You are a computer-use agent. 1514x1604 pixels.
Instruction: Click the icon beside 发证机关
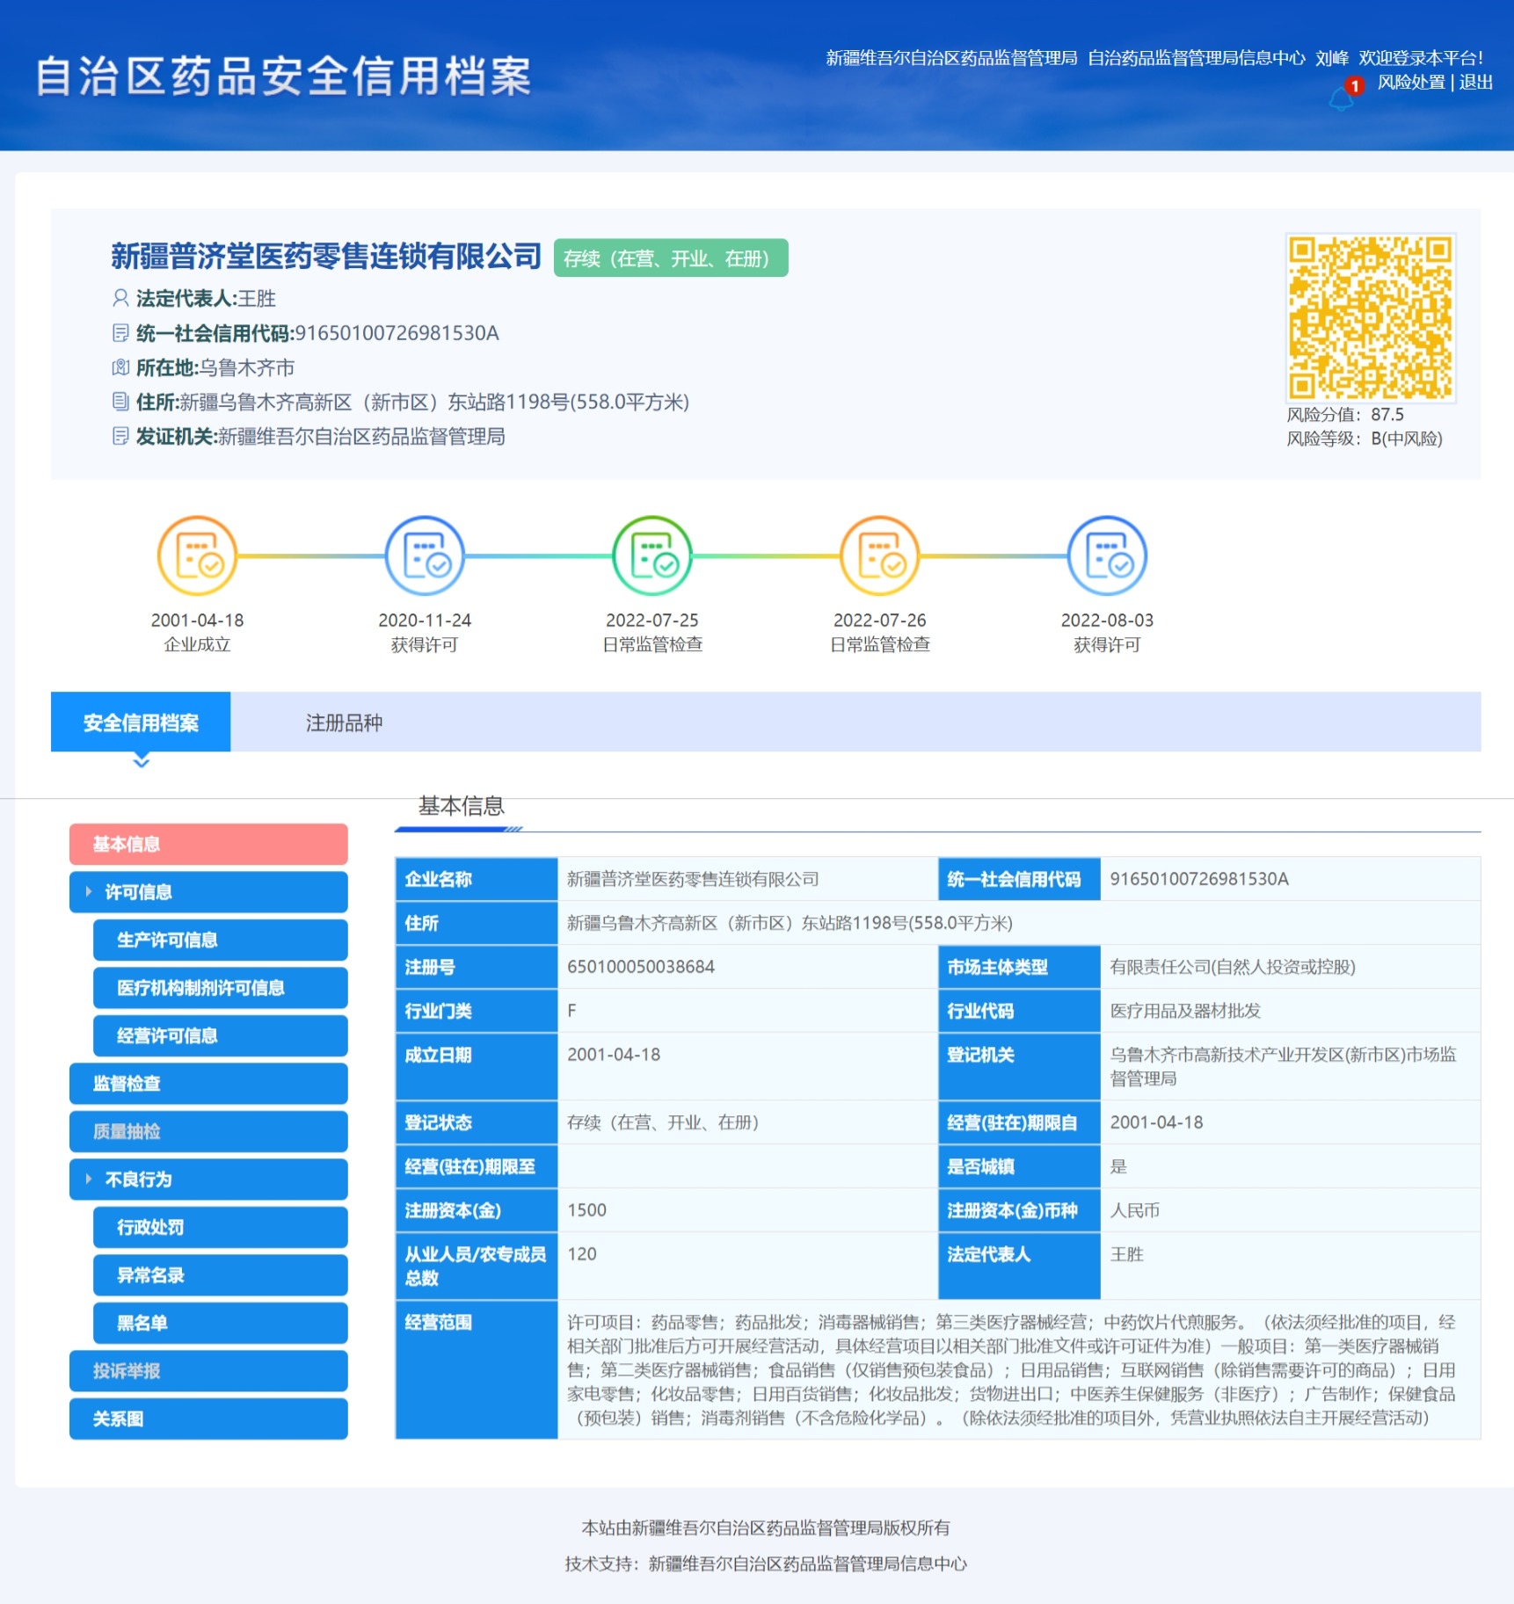[120, 436]
